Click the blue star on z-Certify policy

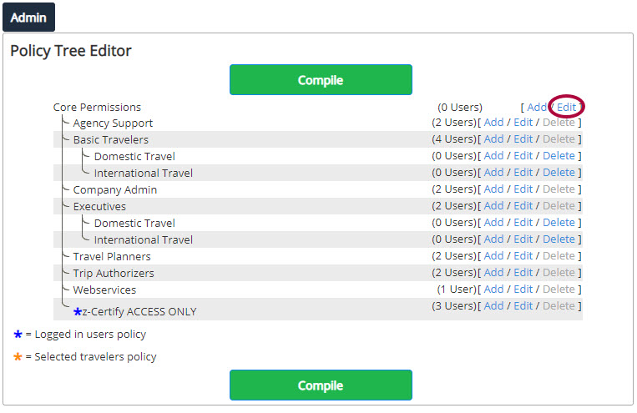point(78,312)
